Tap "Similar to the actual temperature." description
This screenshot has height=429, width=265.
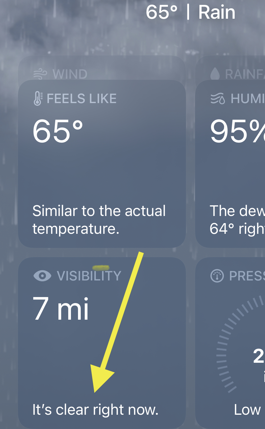click(99, 220)
